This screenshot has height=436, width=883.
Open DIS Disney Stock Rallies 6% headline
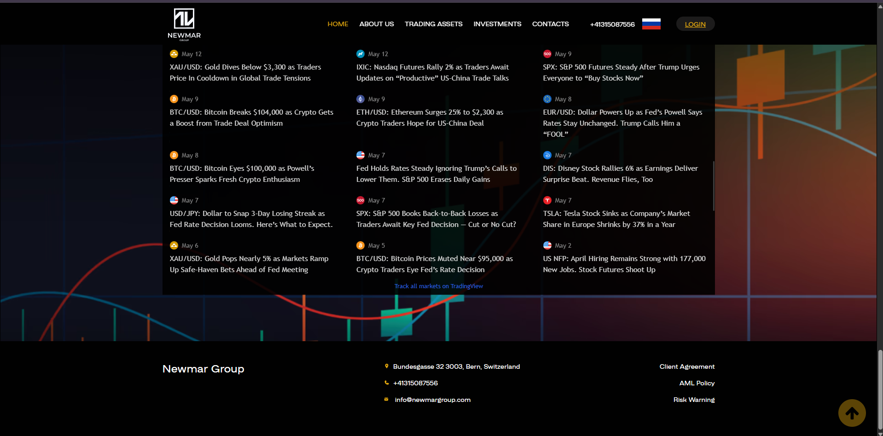click(x=620, y=174)
